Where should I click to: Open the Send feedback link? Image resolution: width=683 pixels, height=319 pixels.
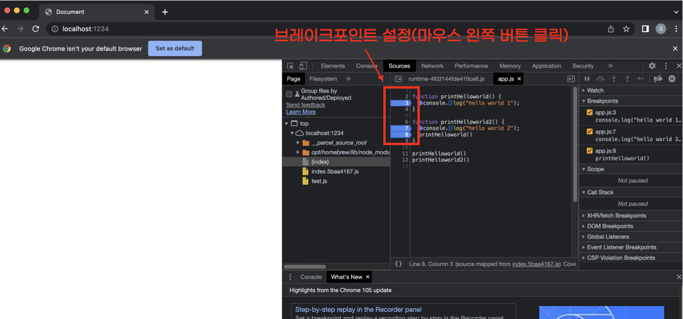click(x=305, y=104)
